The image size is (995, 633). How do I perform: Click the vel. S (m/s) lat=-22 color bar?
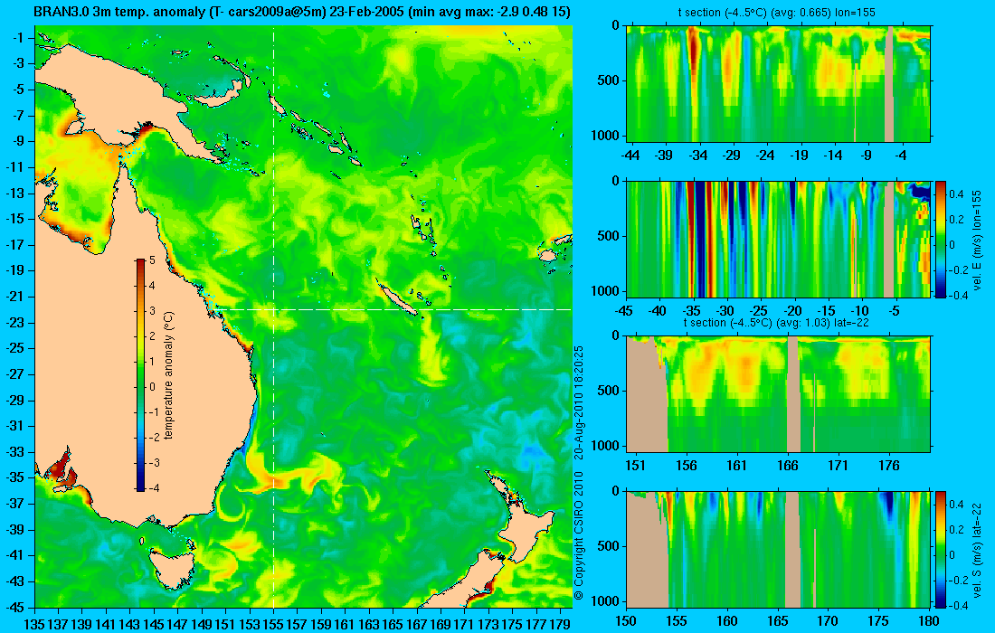(940, 549)
